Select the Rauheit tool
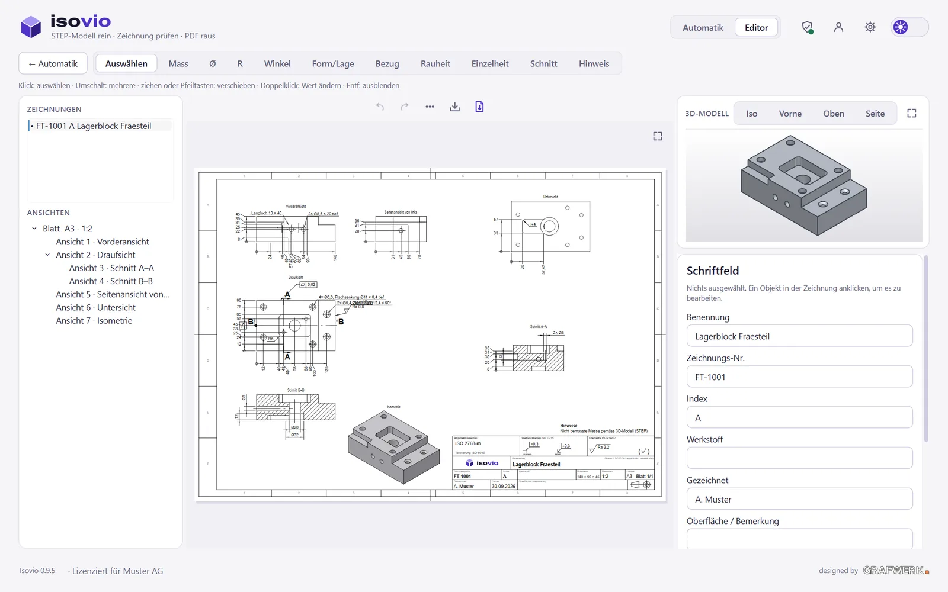The width and height of the screenshot is (948, 592). tap(435, 63)
